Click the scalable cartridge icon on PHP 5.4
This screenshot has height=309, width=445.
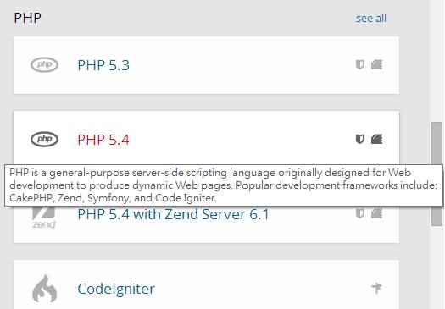tap(376, 139)
